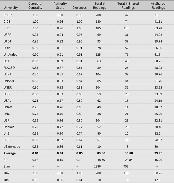174x183 pixels.
Task: Select the SD row label
Action: 5,160
